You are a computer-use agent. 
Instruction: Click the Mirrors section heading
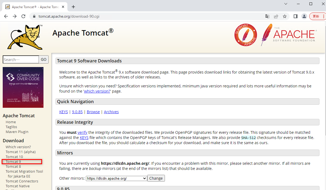pos(65,153)
